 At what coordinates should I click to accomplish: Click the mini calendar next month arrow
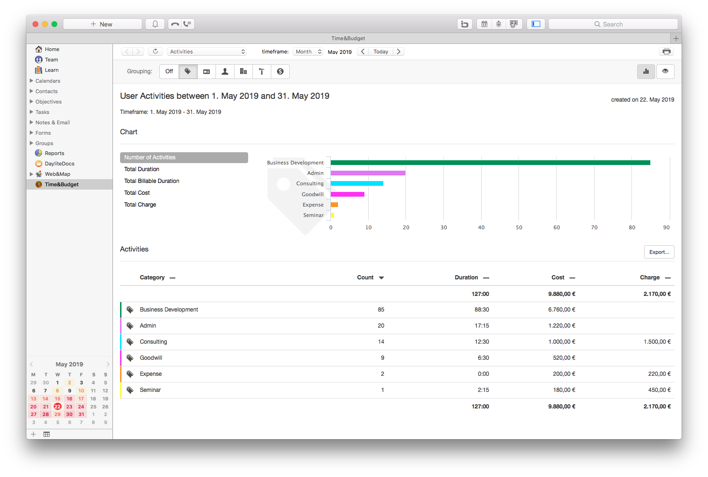pyautogui.click(x=108, y=364)
